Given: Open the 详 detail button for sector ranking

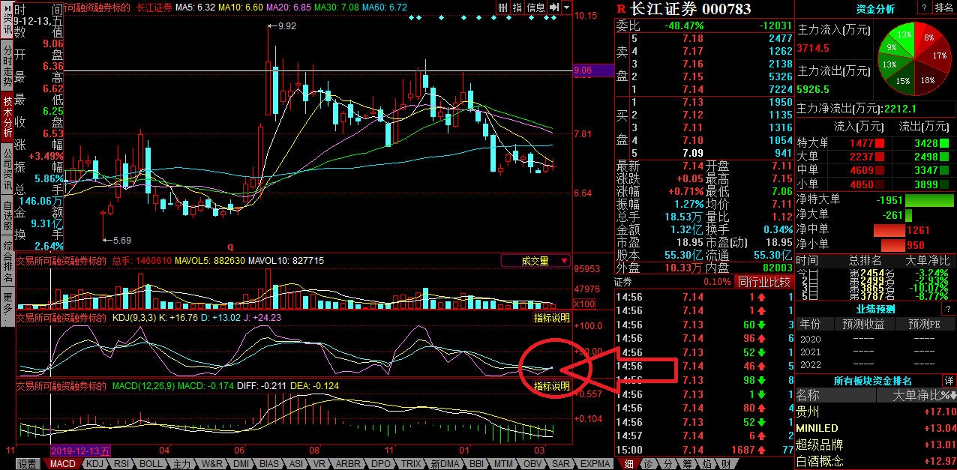Looking at the screenshot, I should click(x=949, y=381).
